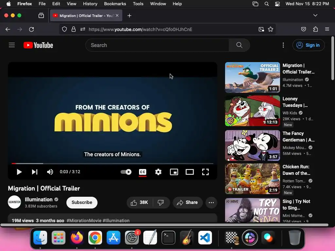Open the File menu
This screenshot has width=335, height=251.
click(x=42, y=4)
